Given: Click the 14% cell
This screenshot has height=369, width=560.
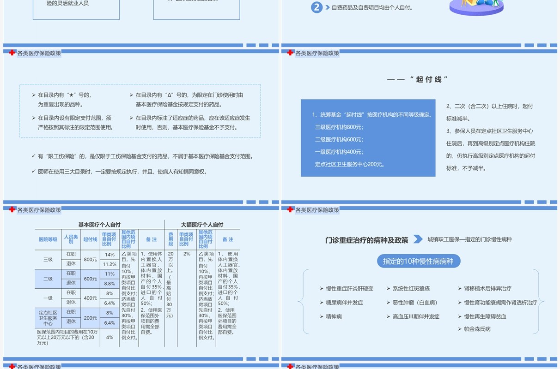Looking at the screenshot, I should (110, 255).
